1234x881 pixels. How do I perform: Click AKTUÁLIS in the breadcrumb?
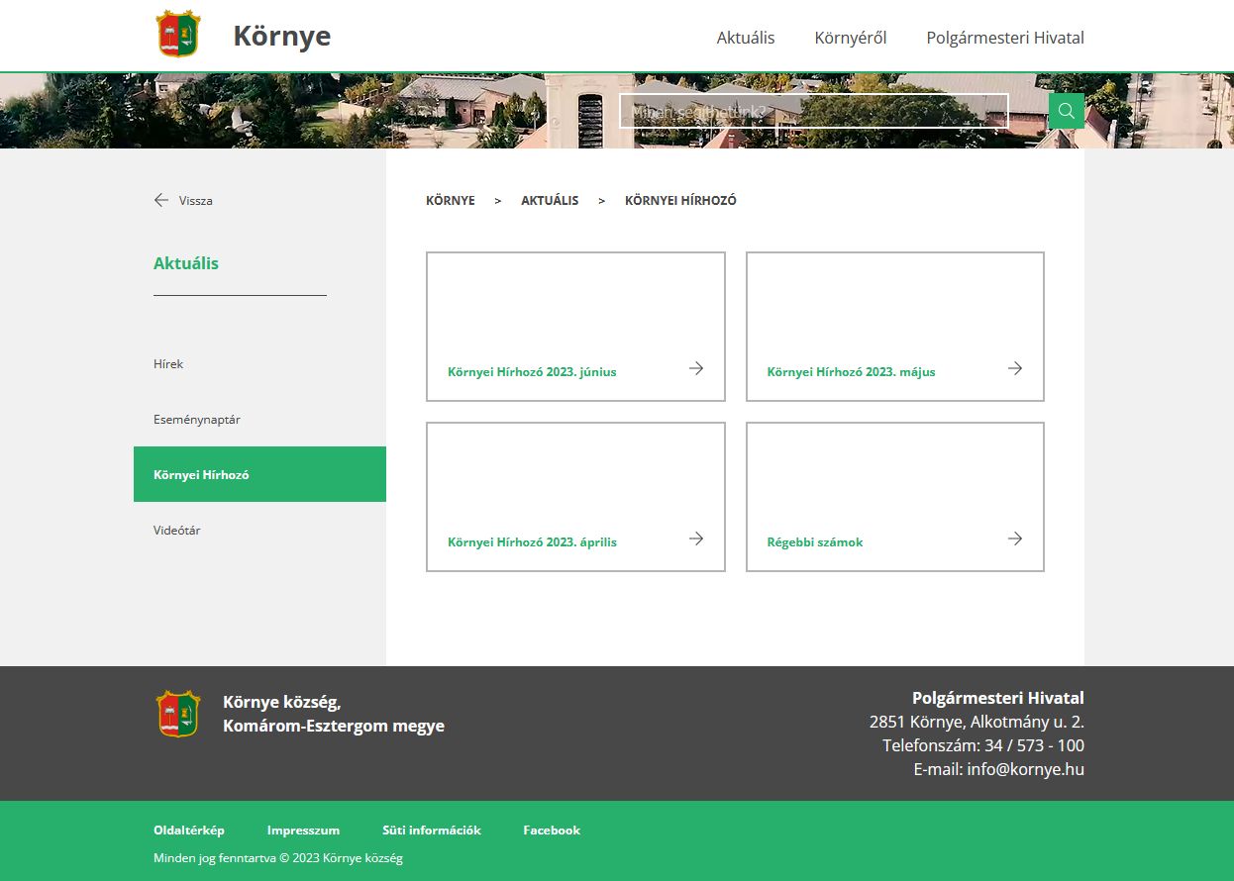(550, 200)
